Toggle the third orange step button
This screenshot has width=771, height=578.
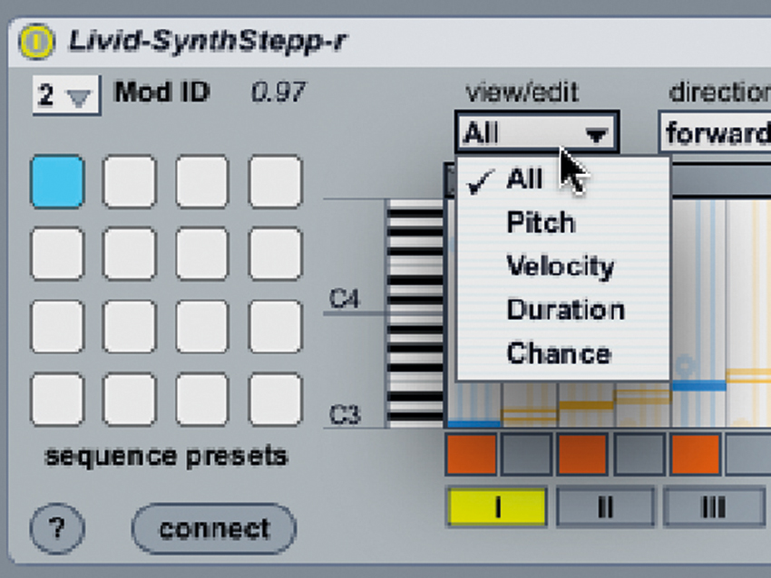click(582, 454)
